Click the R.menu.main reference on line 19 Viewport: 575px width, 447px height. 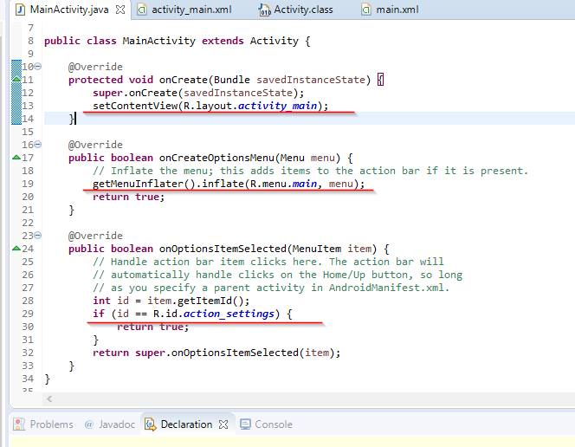(283, 184)
